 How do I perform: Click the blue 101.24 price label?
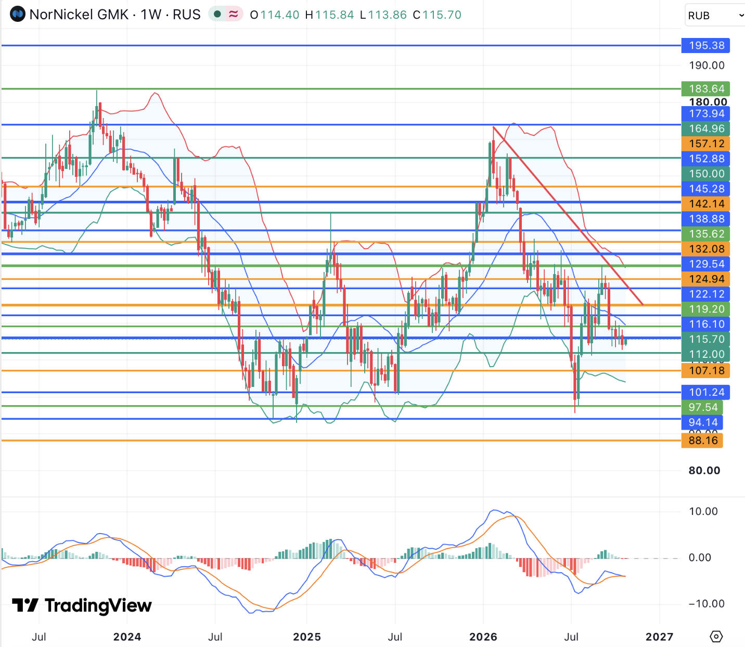pyautogui.click(x=706, y=392)
